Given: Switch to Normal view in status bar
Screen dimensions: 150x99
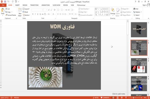Looking at the screenshot, I should tap(113, 98).
